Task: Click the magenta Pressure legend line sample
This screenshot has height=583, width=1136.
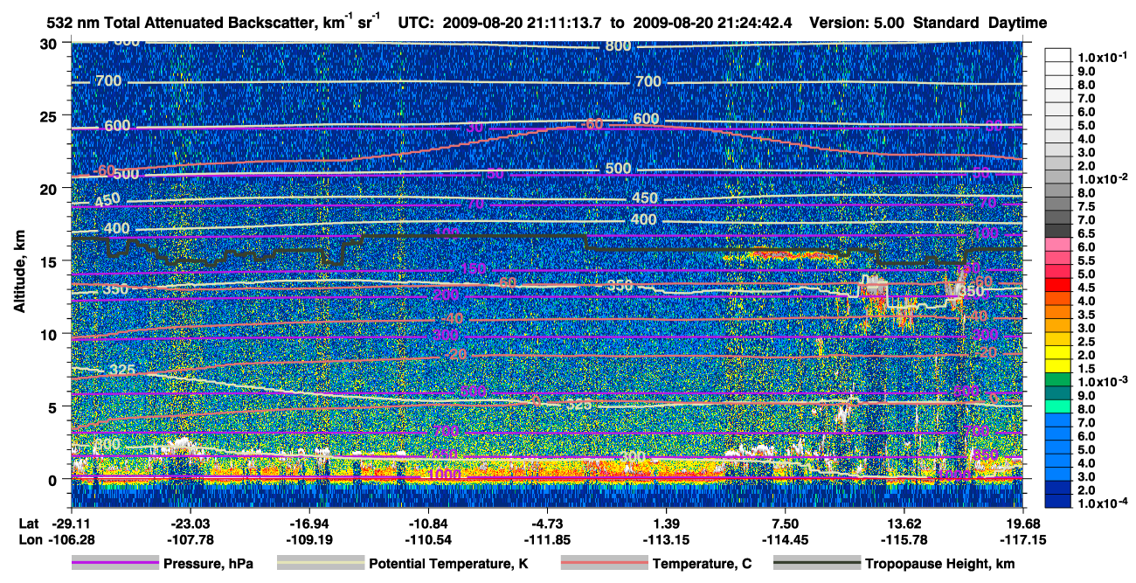Action: click(114, 564)
